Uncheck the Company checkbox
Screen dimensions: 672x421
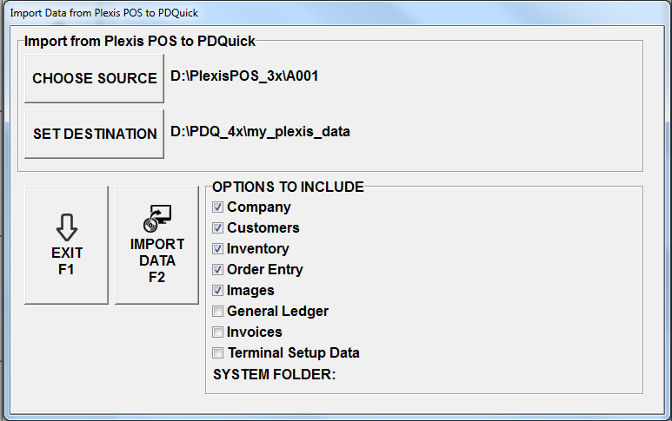(x=218, y=207)
